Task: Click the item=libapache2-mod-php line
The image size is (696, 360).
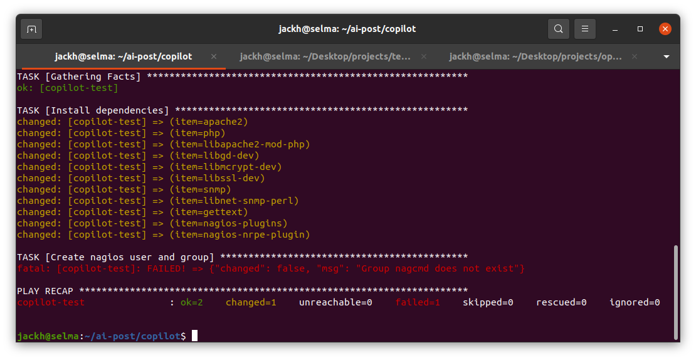Action: pos(164,144)
